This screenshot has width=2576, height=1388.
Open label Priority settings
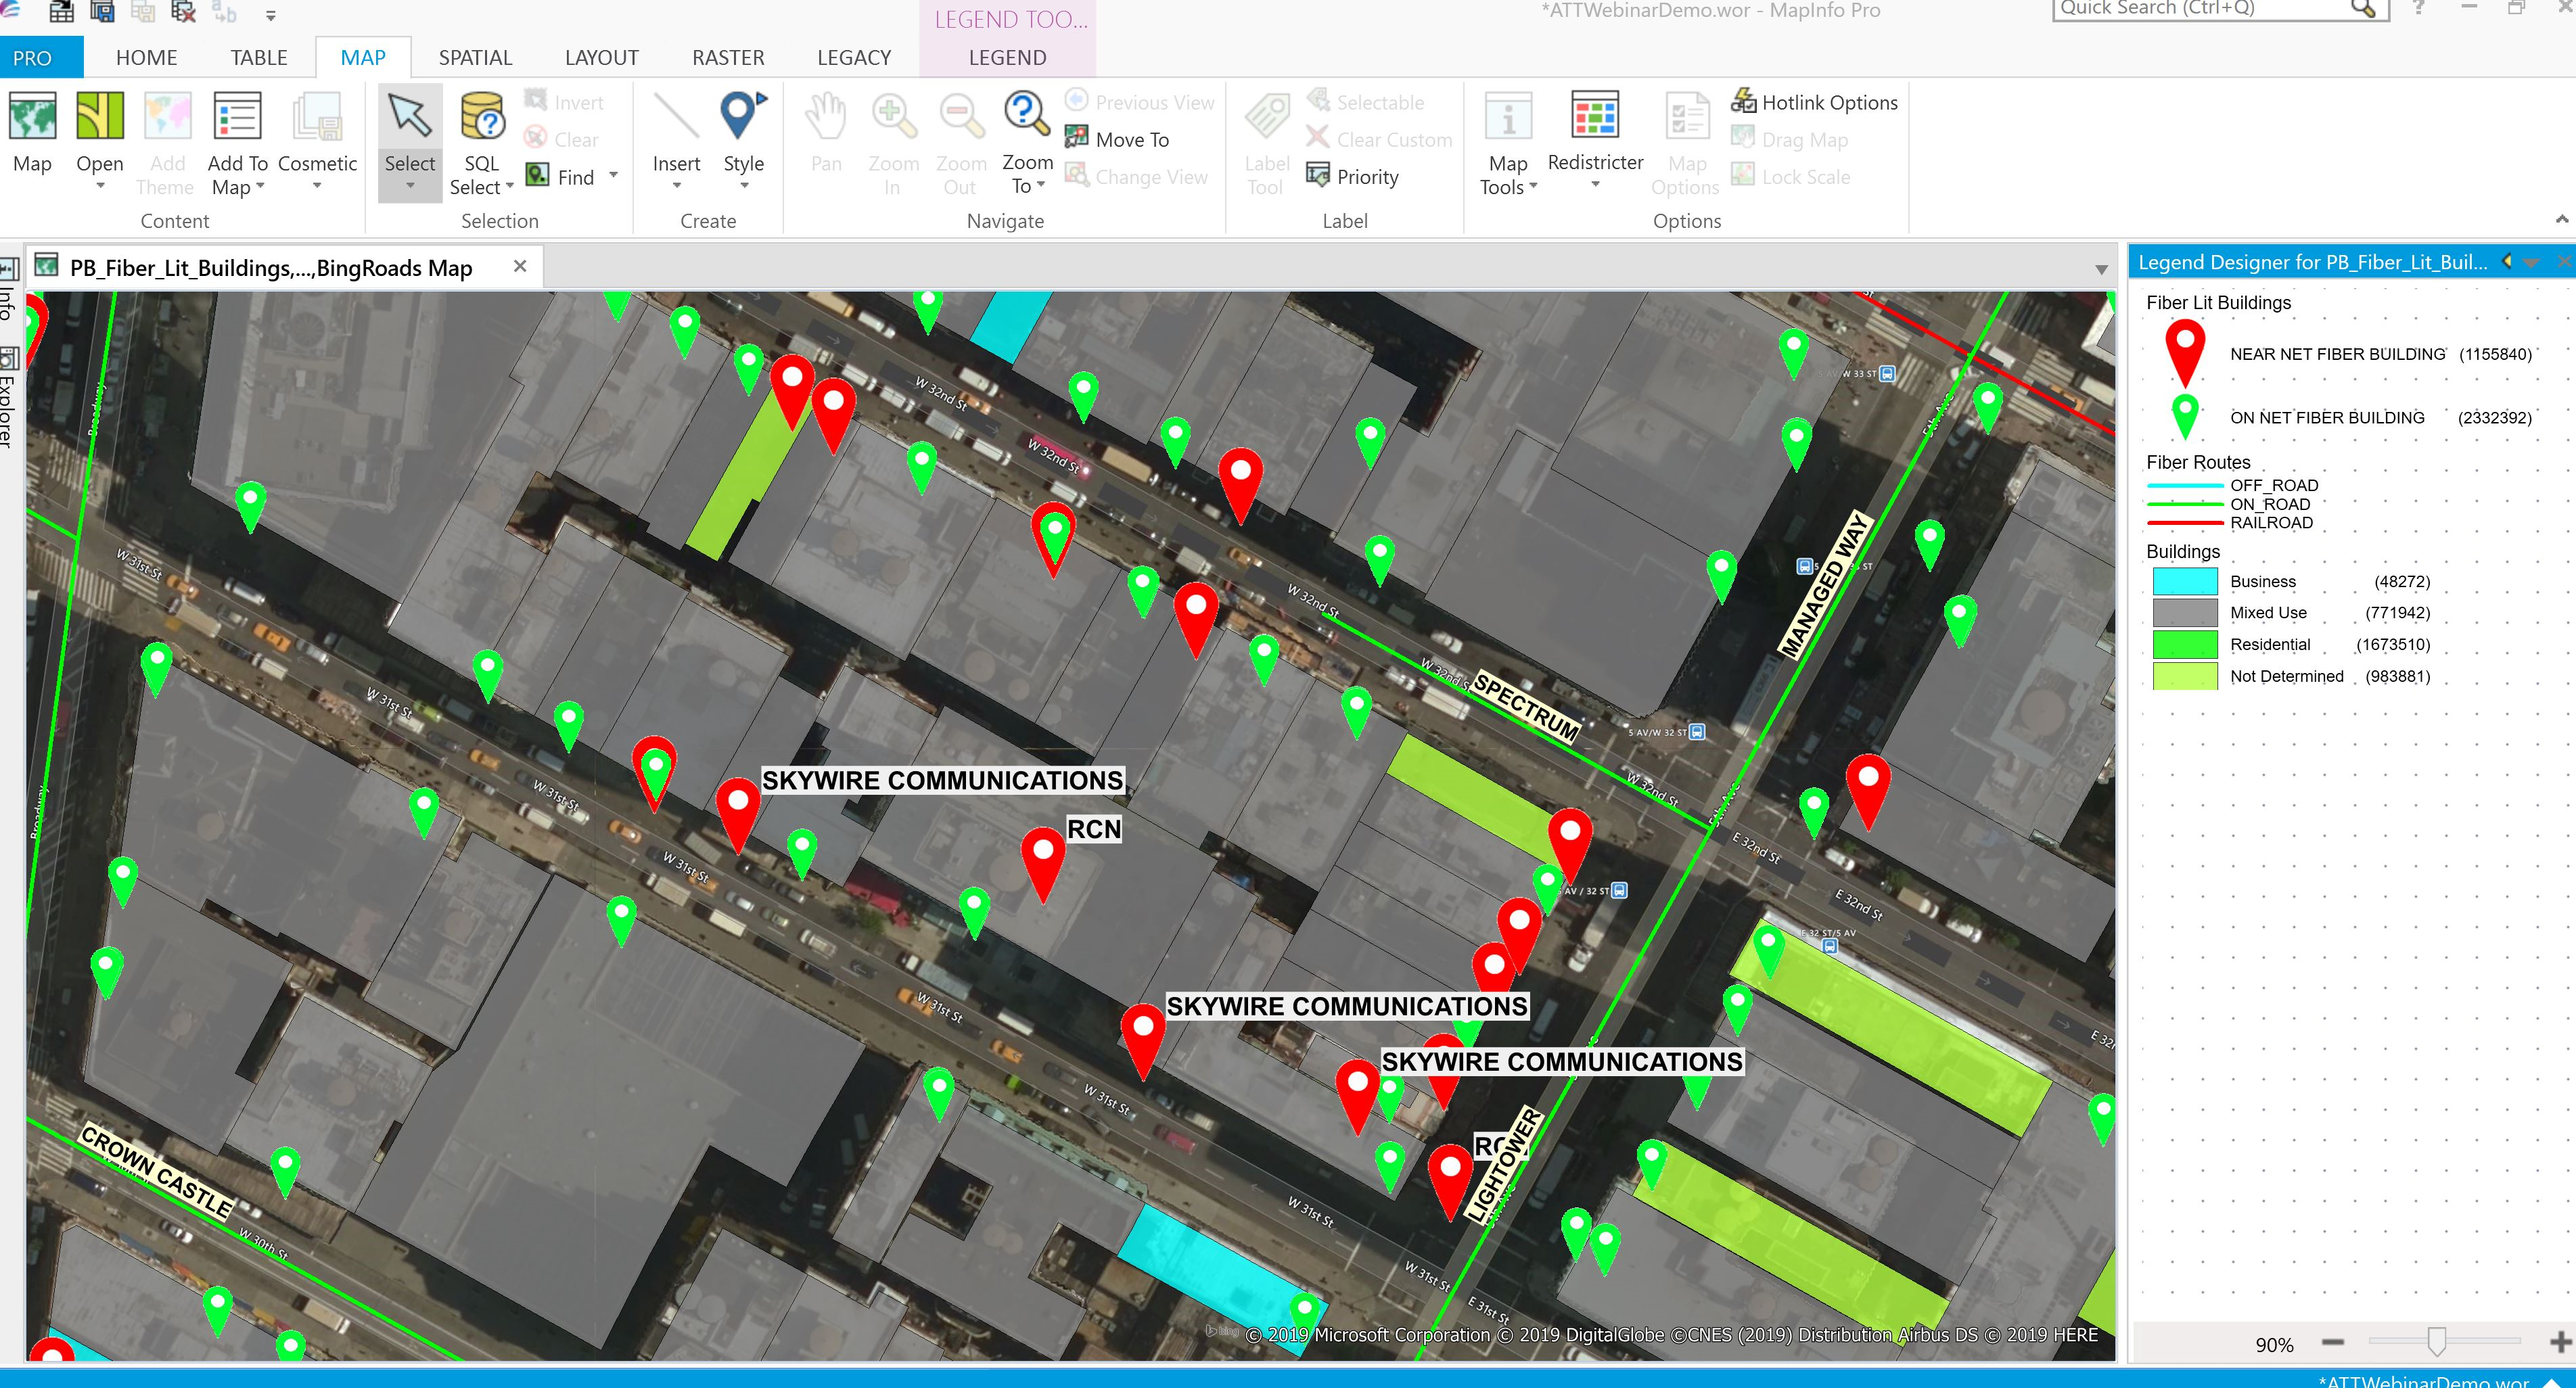(x=1353, y=176)
